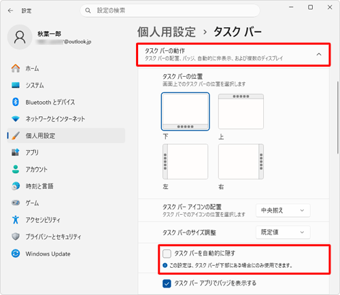Open 時刻と言語 label in the sidebar

[x=39, y=186]
